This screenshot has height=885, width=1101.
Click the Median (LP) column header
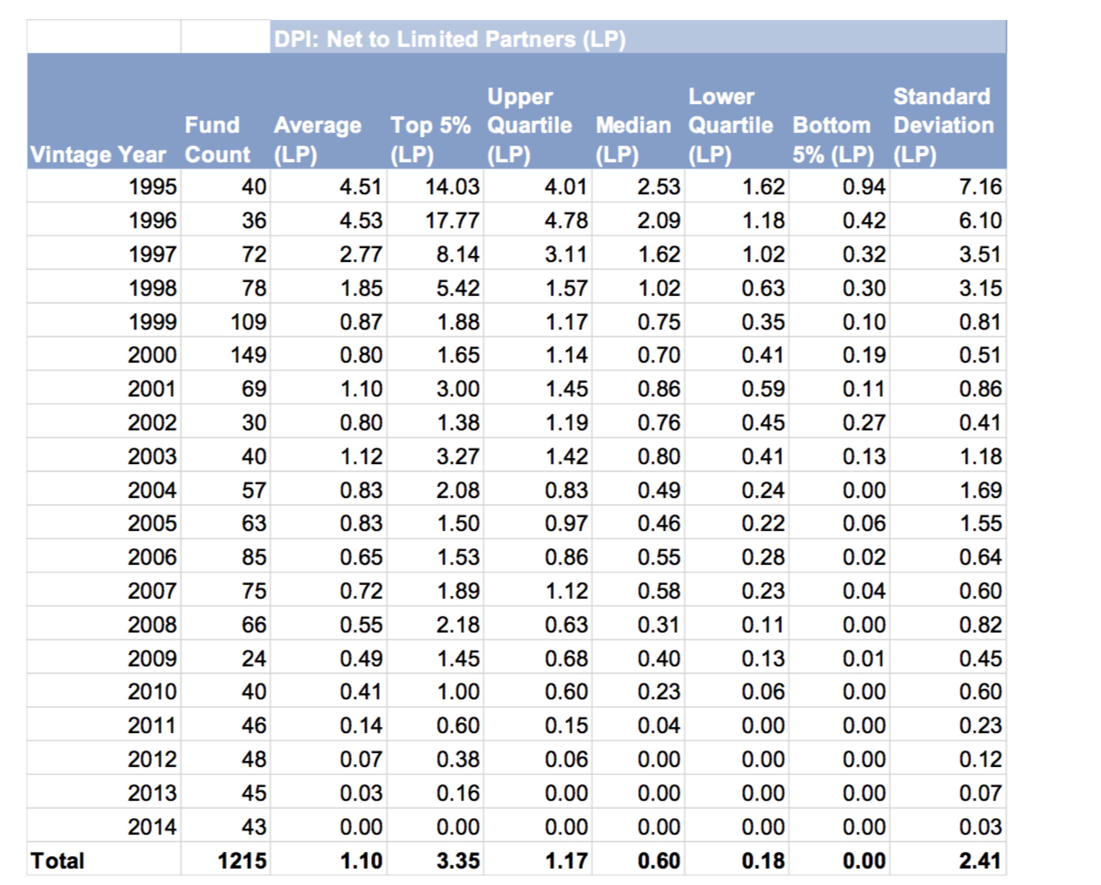(633, 140)
